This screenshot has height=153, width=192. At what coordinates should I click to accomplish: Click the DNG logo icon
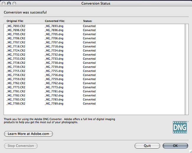[180, 127]
